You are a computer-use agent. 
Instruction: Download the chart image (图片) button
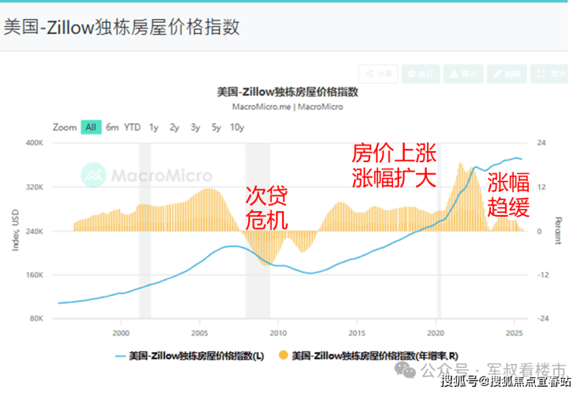tap(463, 74)
